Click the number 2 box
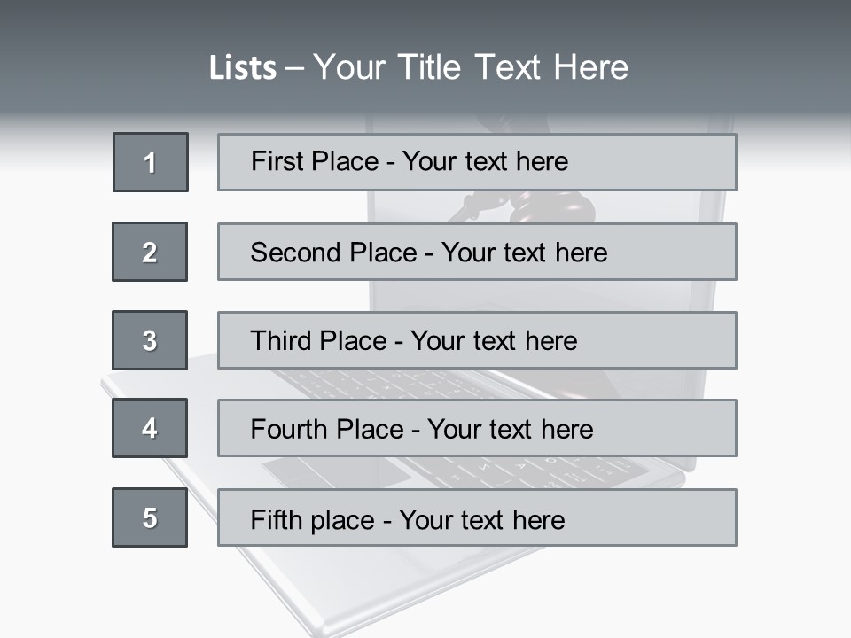The image size is (851, 638). point(150,252)
